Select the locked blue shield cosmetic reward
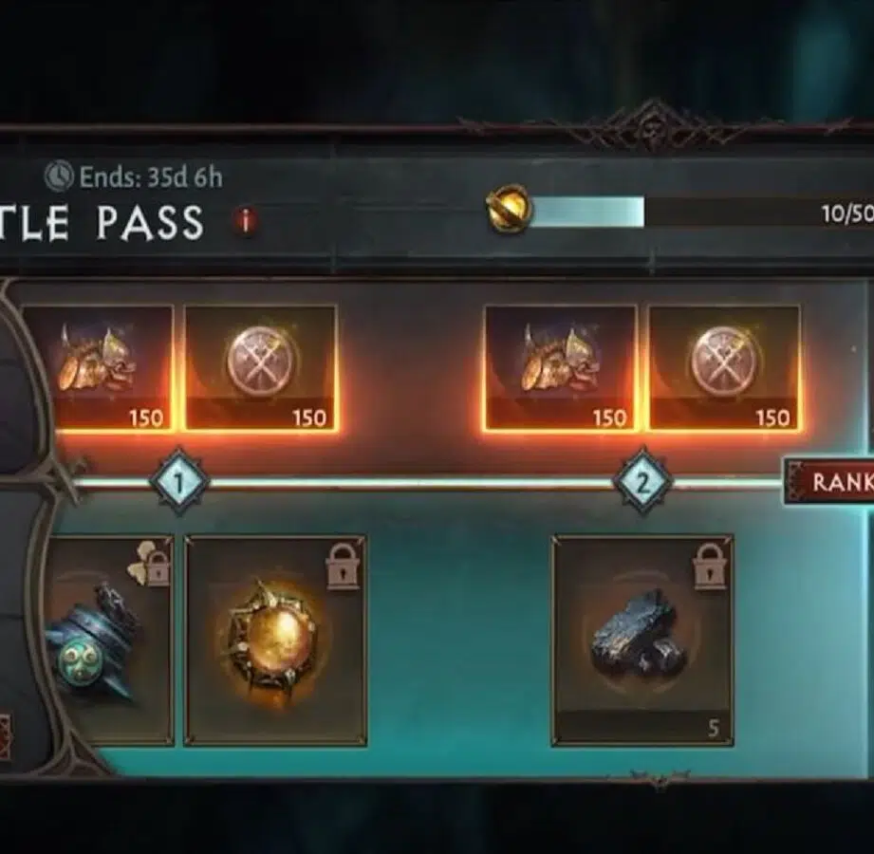The height and width of the screenshot is (854, 874). pos(106,641)
